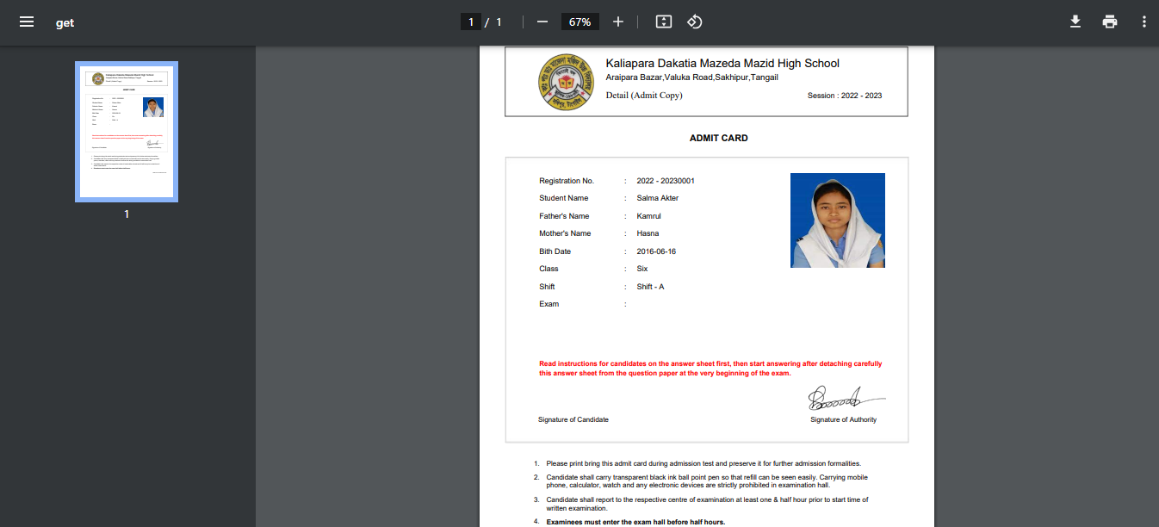
Task: Toggle the thumbnail sidebar menu
Action: (27, 22)
